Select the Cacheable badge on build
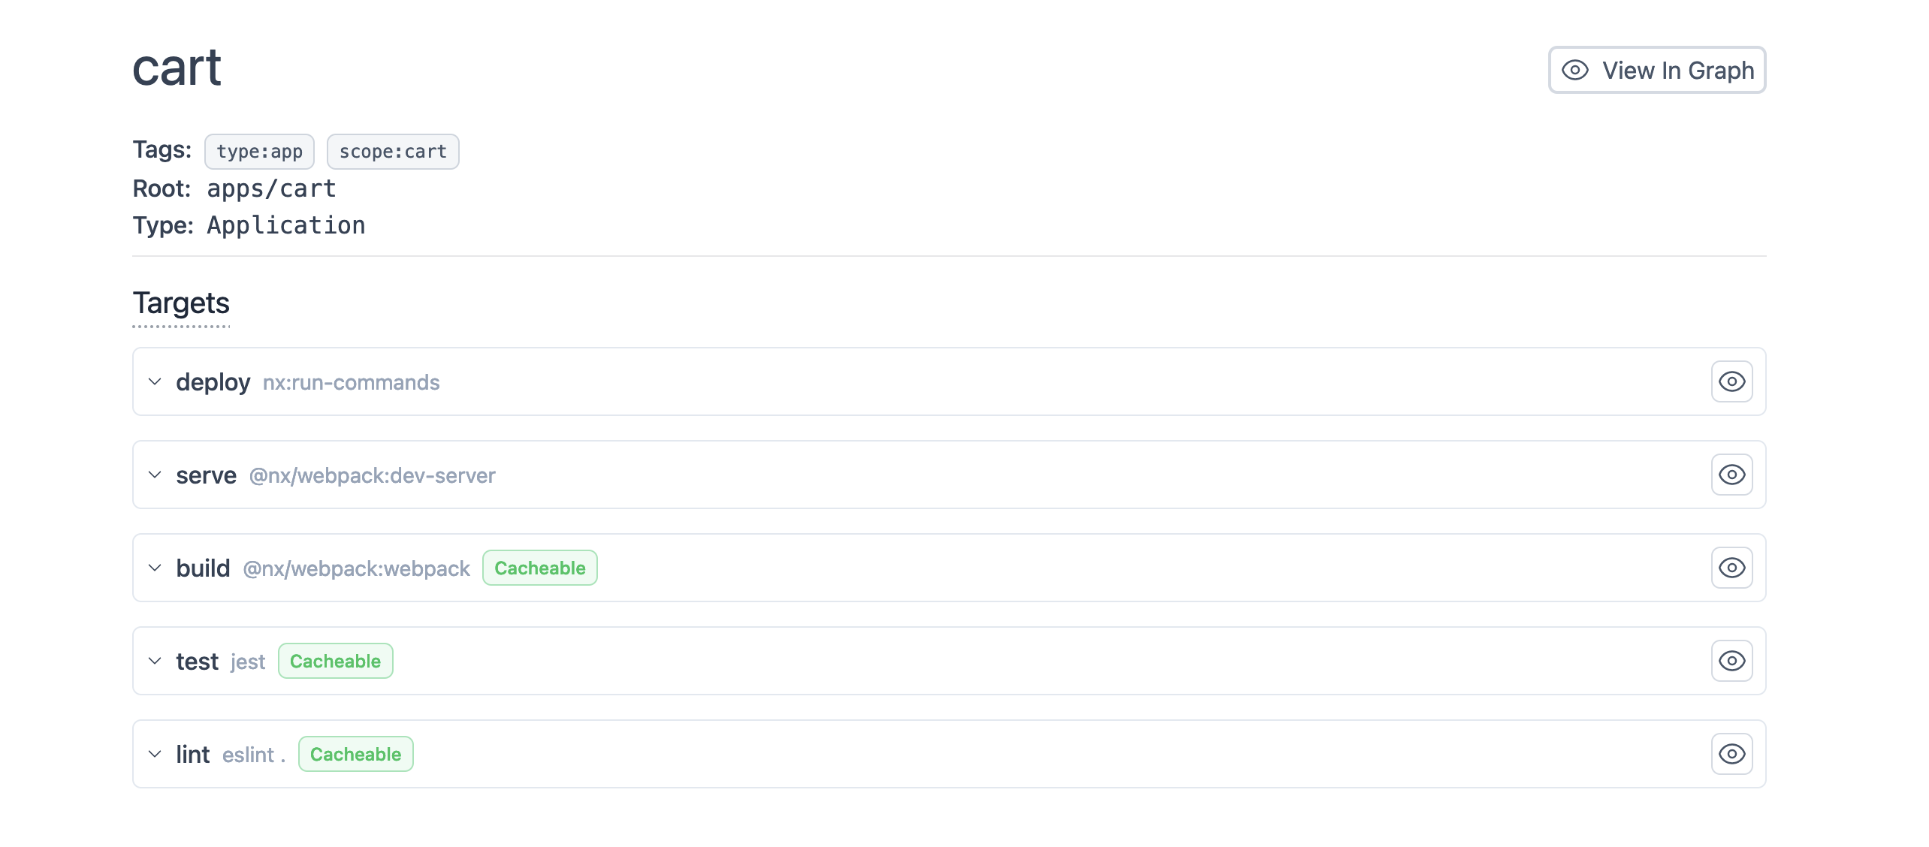The height and width of the screenshot is (847, 1929). [539, 567]
